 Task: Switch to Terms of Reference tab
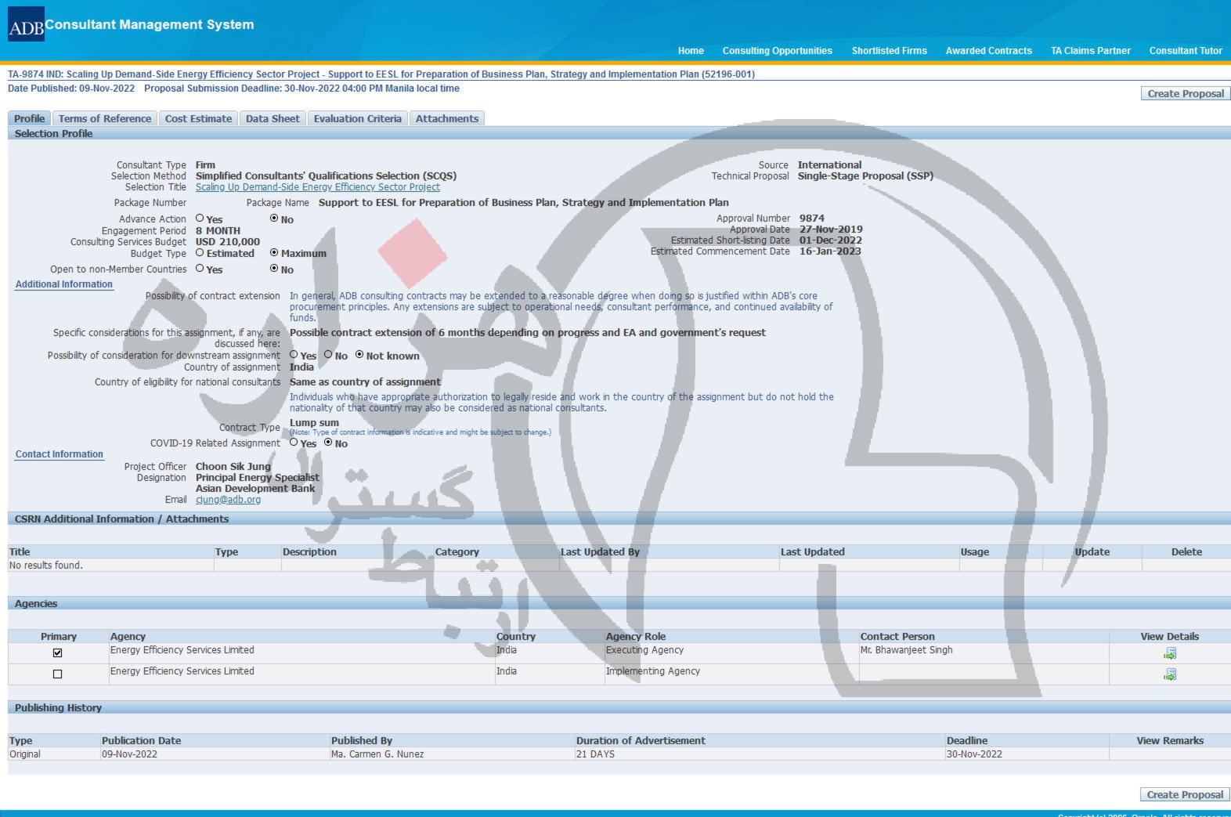coord(105,118)
